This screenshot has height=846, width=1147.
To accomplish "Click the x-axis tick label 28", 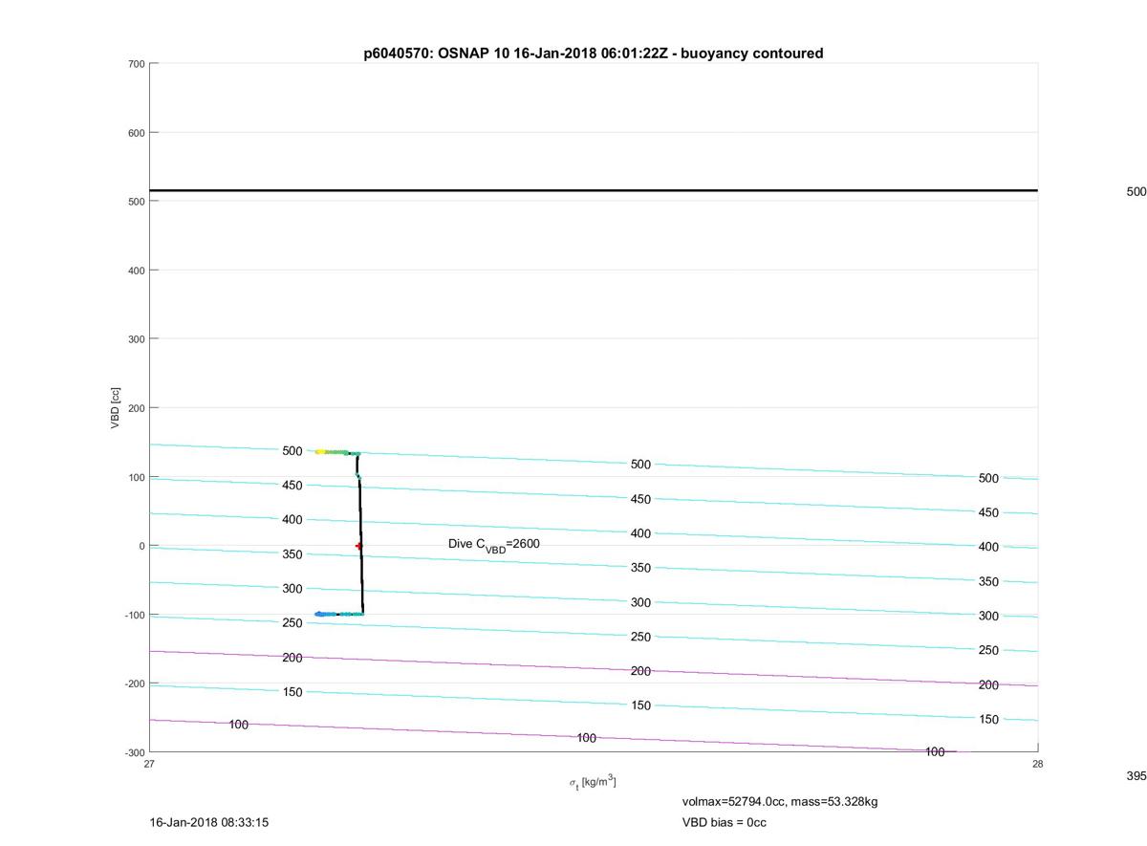I will [x=1038, y=764].
